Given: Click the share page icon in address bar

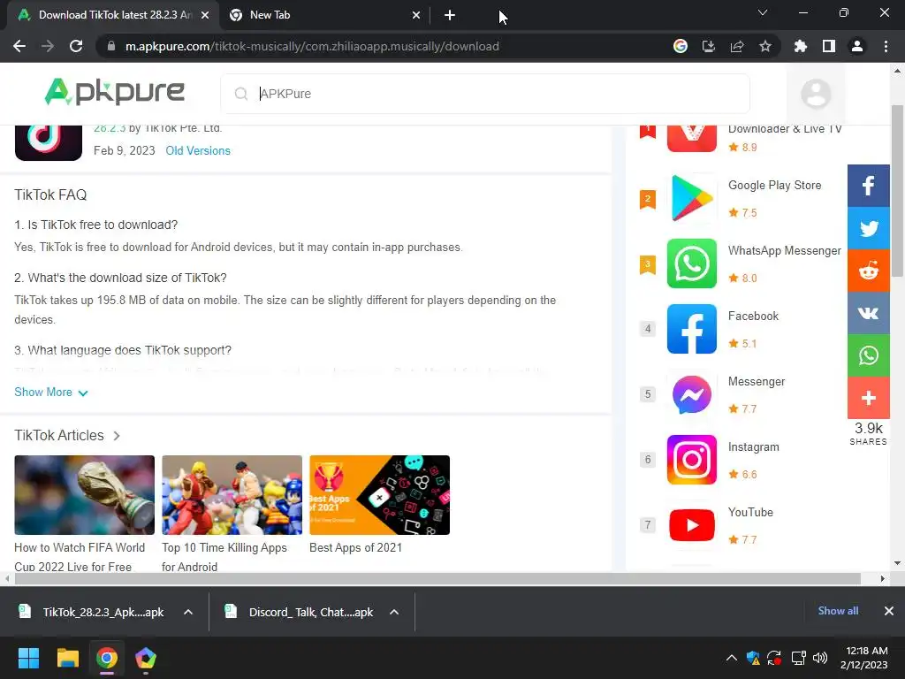Looking at the screenshot, I should (x=736, y=46).
